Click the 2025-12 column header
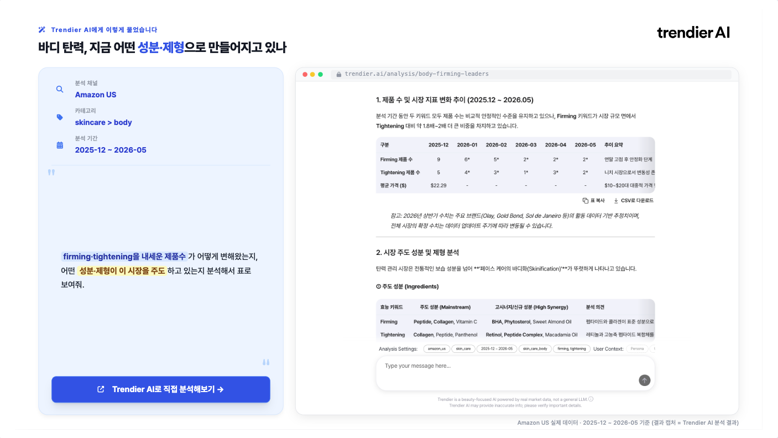Viewport: 778px width, 438px height. (438, 145)
